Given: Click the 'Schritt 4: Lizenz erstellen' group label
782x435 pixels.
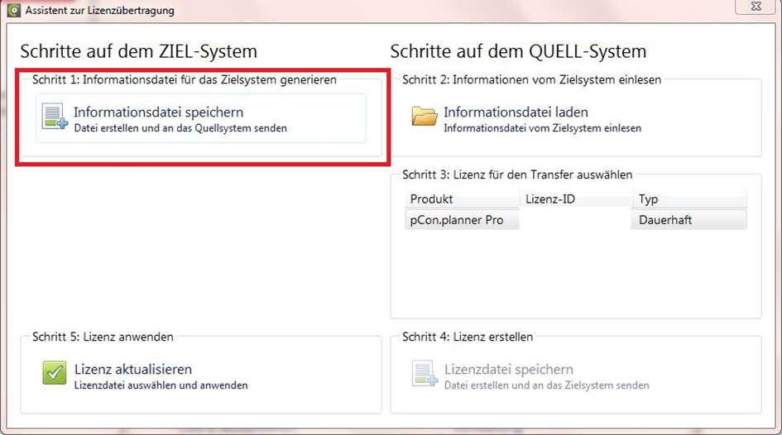Looking at the screenshot, I should click(x=468, y=337).
